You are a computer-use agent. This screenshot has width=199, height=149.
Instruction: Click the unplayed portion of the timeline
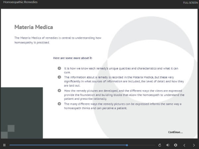(141, 145)
